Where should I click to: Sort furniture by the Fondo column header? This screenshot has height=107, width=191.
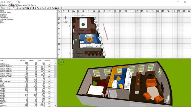pyautogui.click(x=33, y=60)
